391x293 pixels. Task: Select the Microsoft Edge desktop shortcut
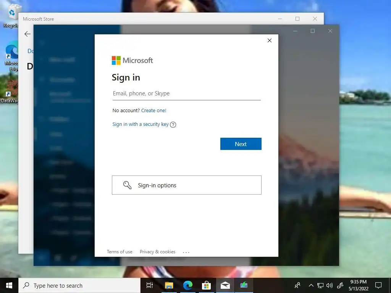click(11, 56)
